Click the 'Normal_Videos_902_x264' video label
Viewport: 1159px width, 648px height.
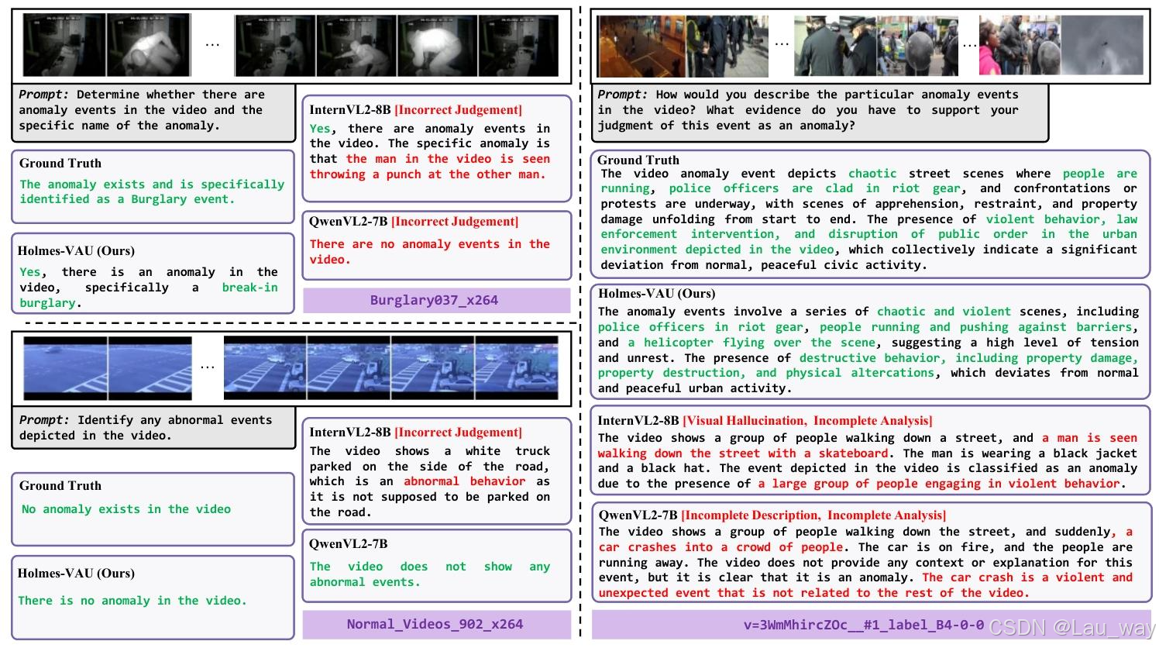point(436,624)
